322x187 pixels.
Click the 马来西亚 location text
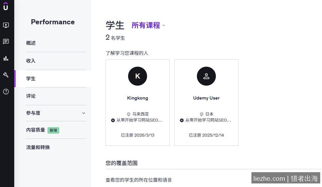141,114
